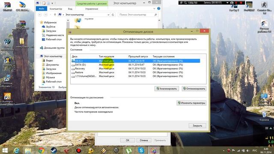
Task: Open Google Chrome from taskbar
Action: pyautogui.click(x=42, y=150)
